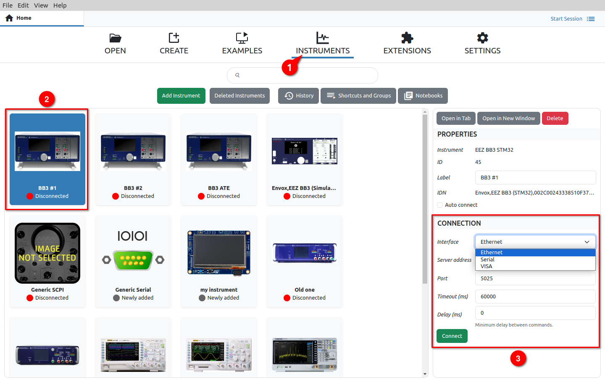Click the Start Session link

coord(566,19)
